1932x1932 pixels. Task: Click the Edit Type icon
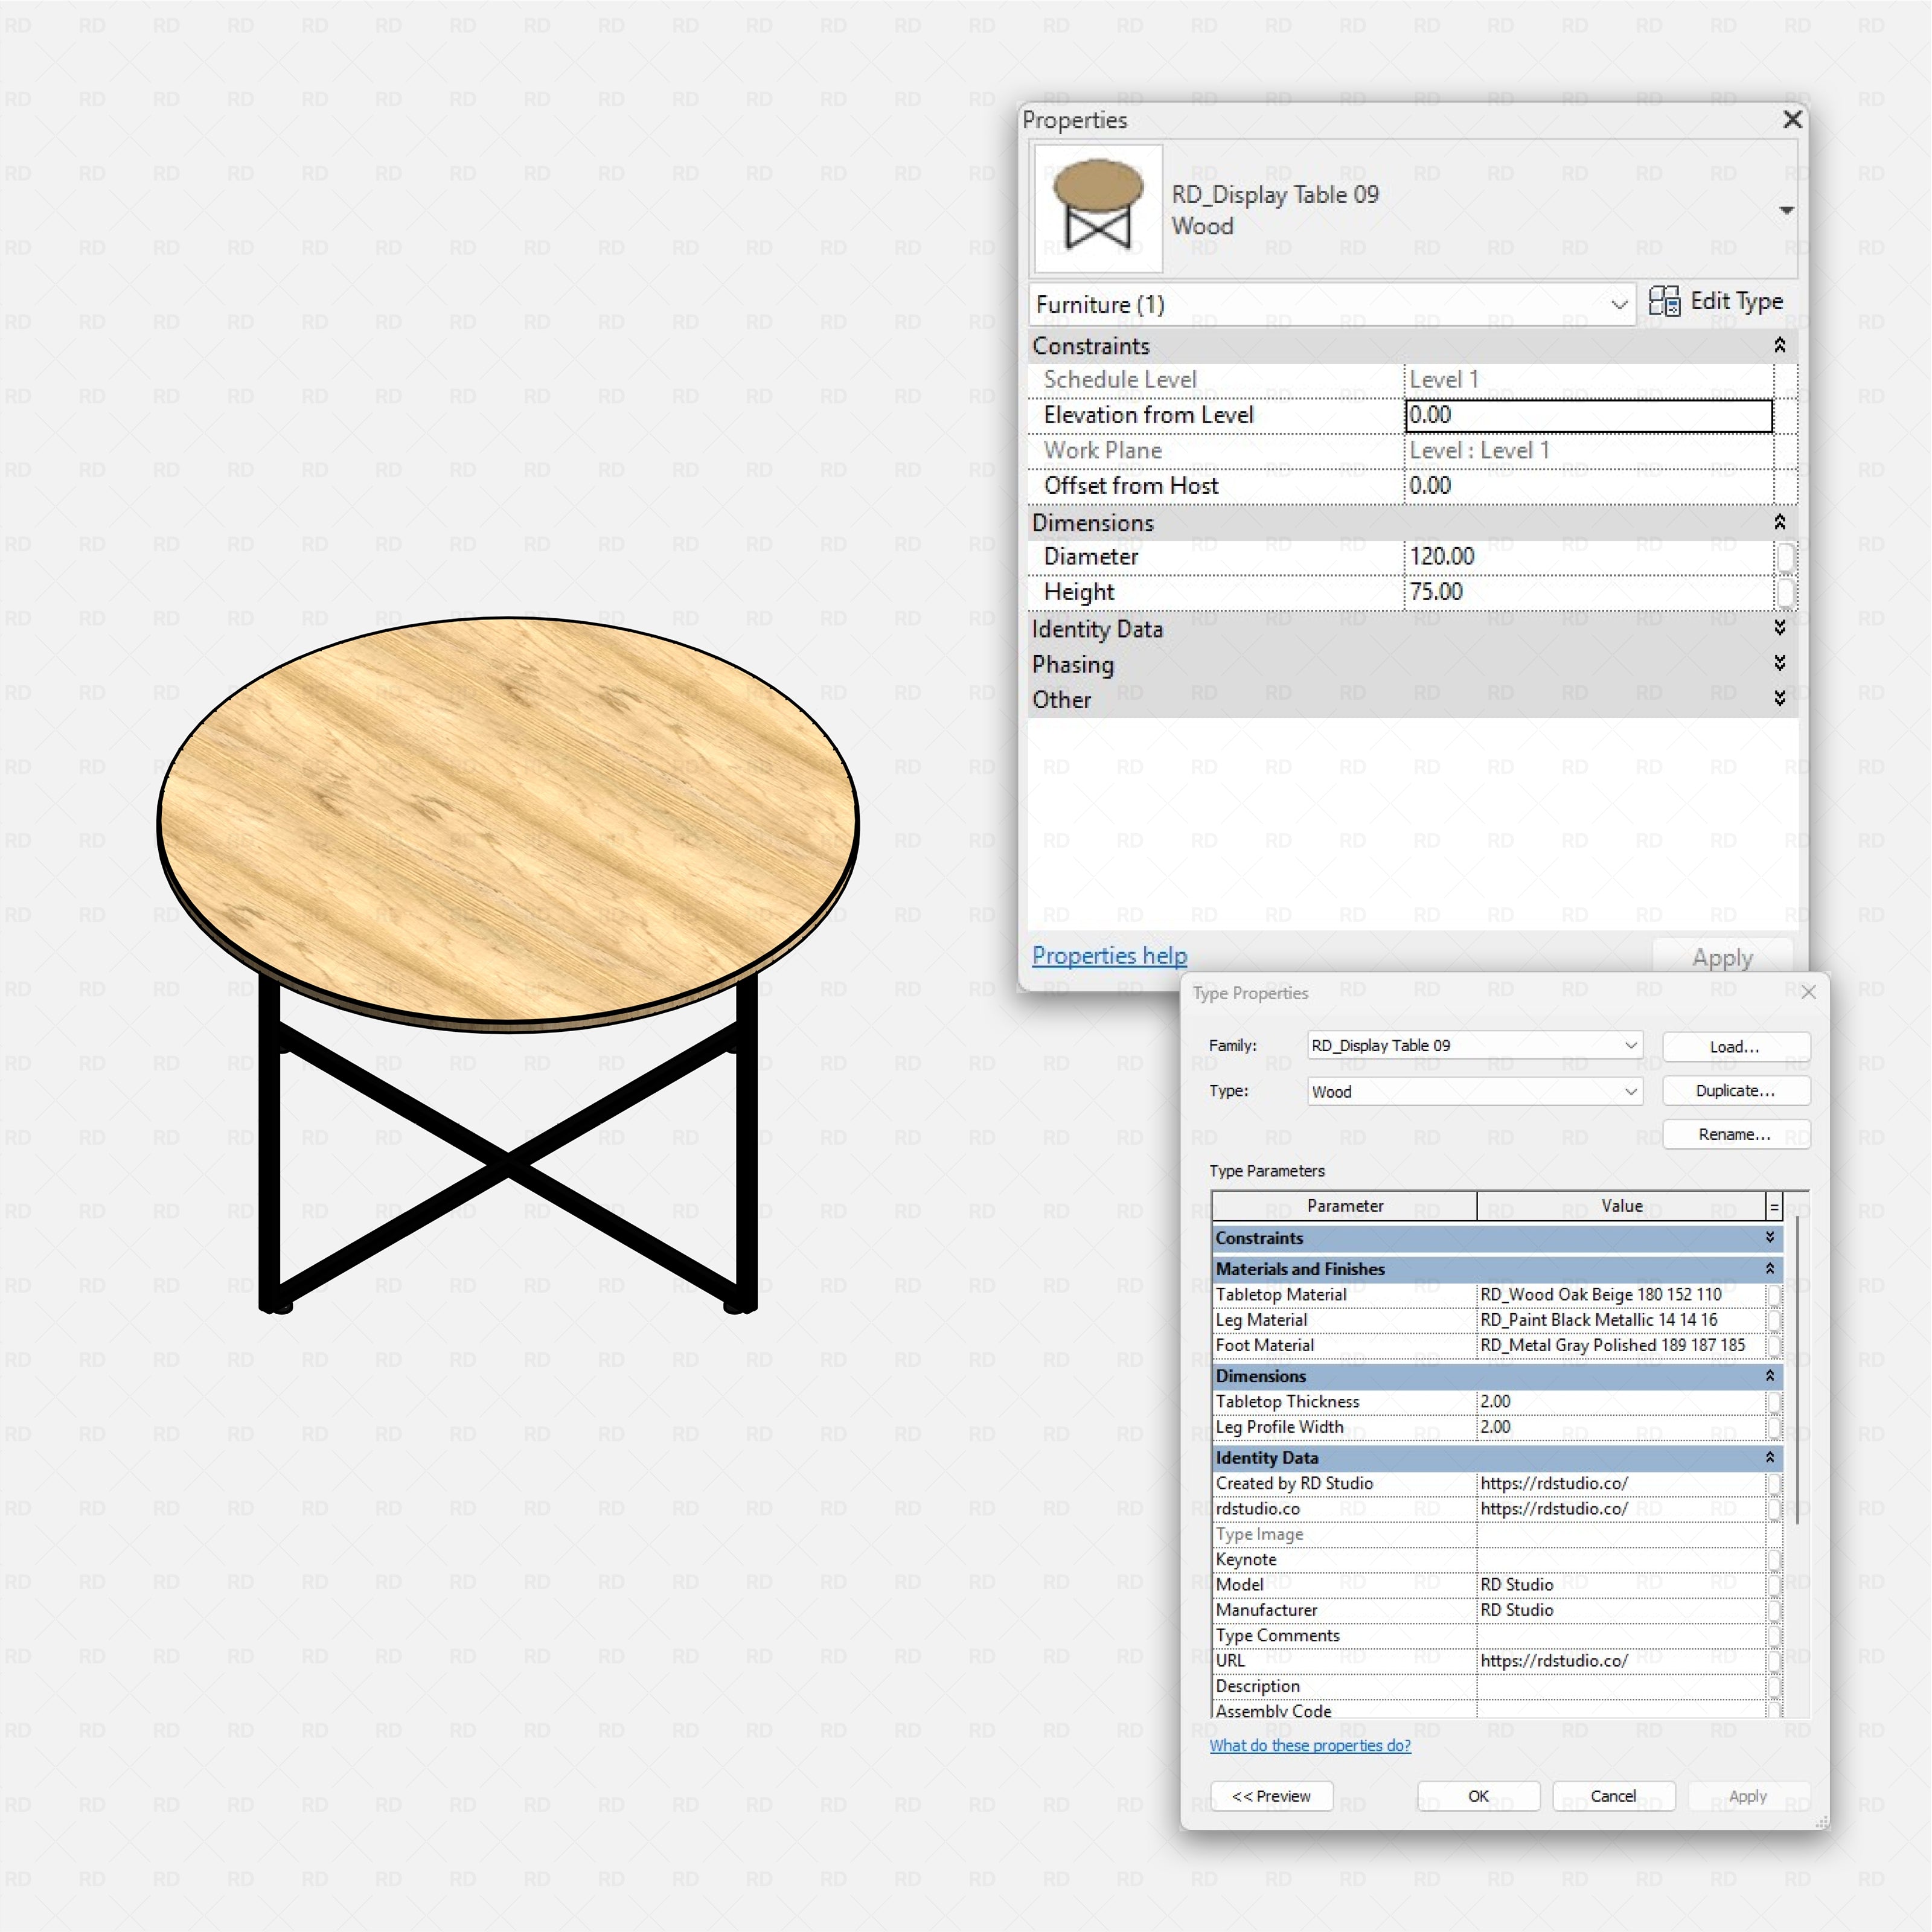click(x=1664, y=301)
